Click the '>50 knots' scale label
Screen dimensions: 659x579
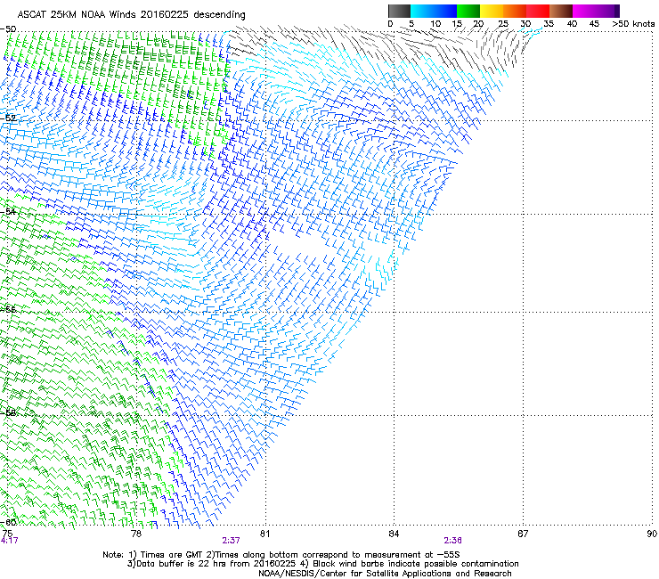(633, 24)
